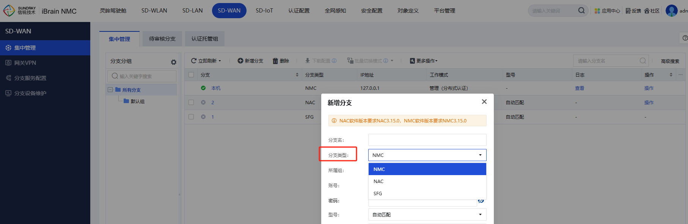Expand the 更多操作 menu
Image resolution: width=688 pixels, height=224 pixels.
(x=424, y=61)
